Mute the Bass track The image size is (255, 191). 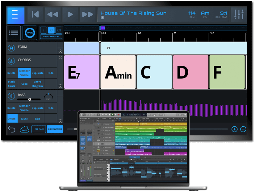(24, 119)
